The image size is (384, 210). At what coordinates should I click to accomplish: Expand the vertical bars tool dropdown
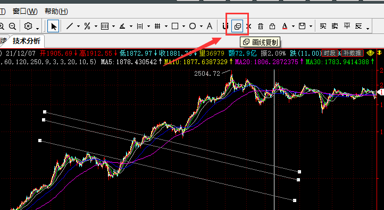pyautogui.click(x=114, y=26)
